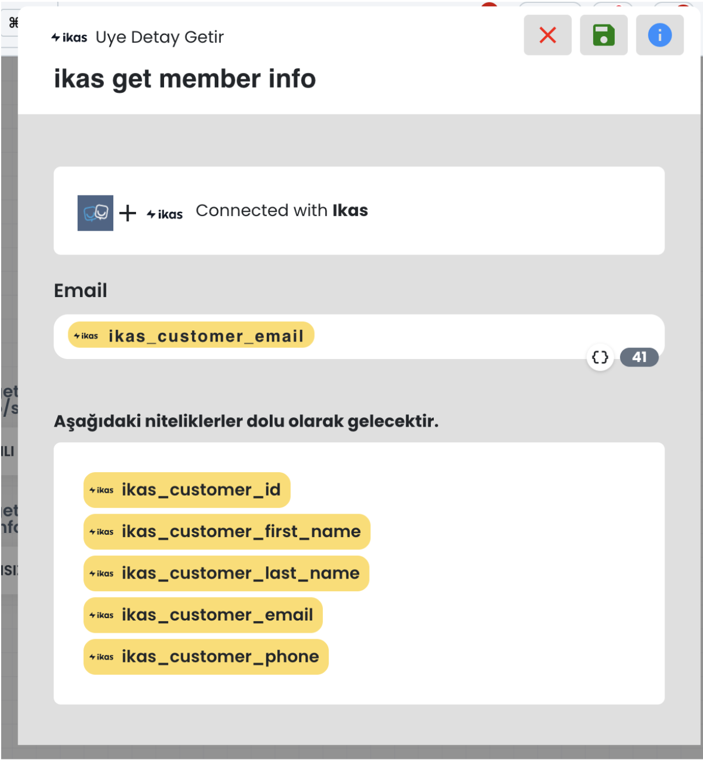Click the plus sign between app logos

click(127, 213)
